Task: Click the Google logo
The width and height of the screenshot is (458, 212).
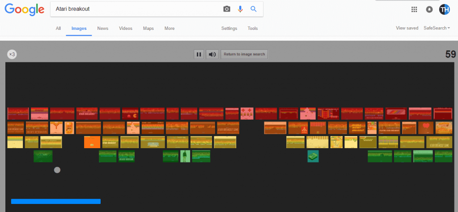Action: tap(24, 10)
